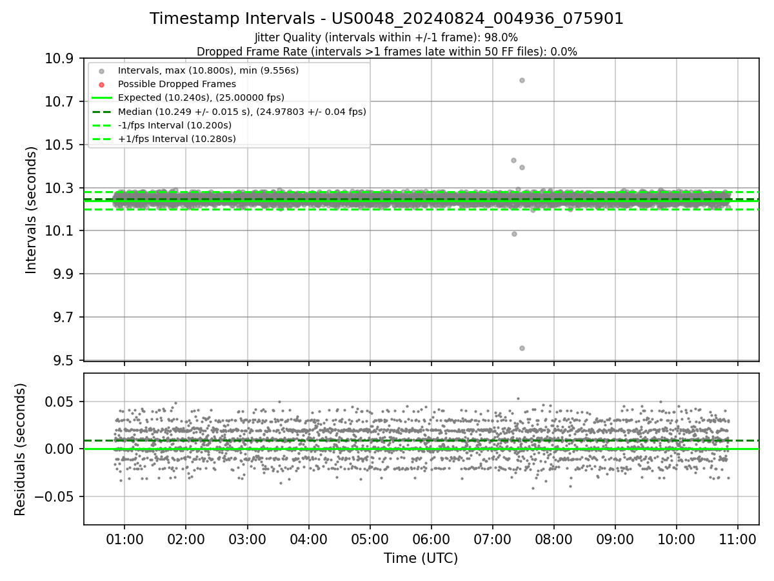Select the Jitter Quality 98.0% subtitle line

(386, 38)
